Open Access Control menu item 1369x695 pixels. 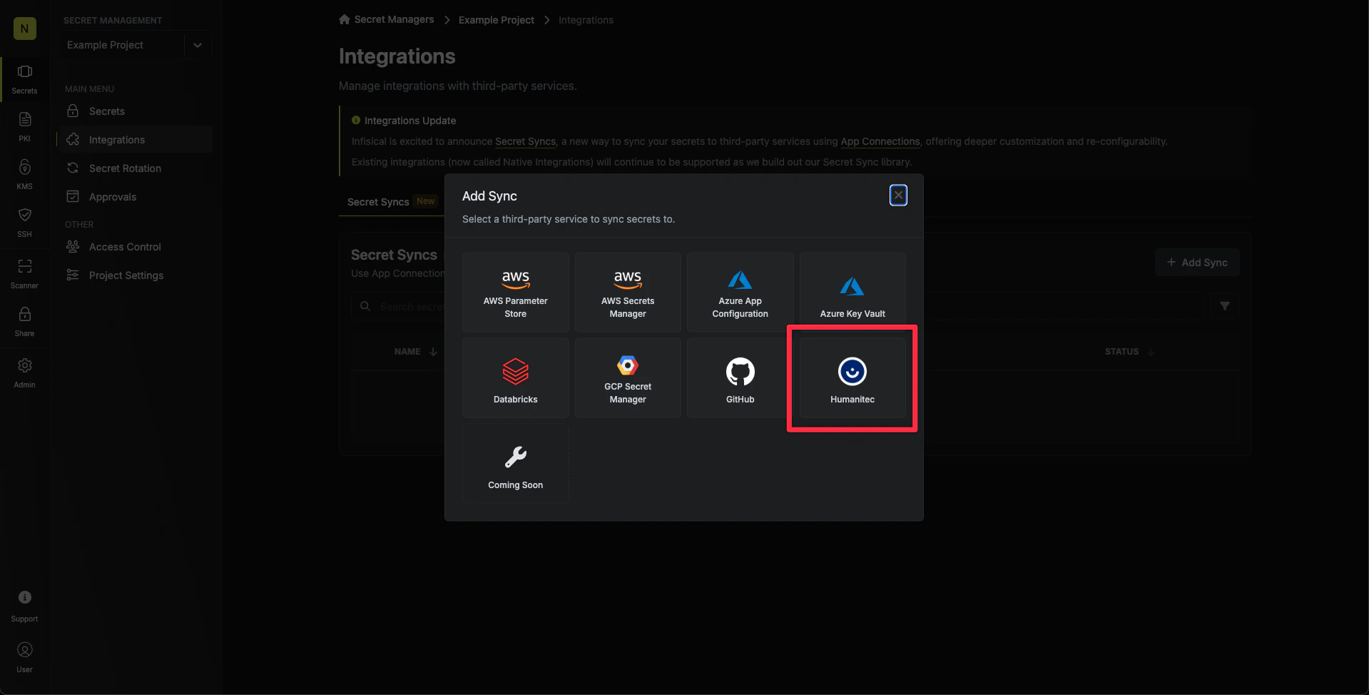pos(136,247)
